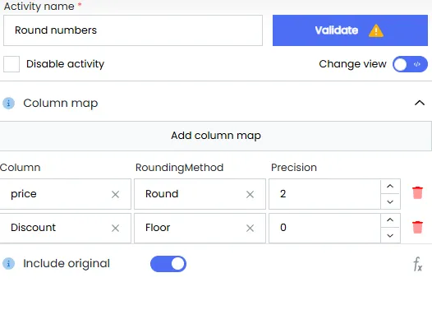Click the Column map info icon
The height and width of the screenshot is (333, 432).
tap(8, 103)
